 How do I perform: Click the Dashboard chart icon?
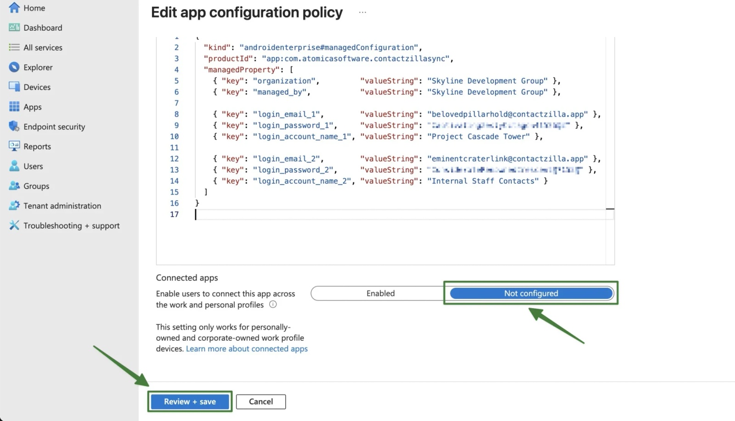coord(14,28)
